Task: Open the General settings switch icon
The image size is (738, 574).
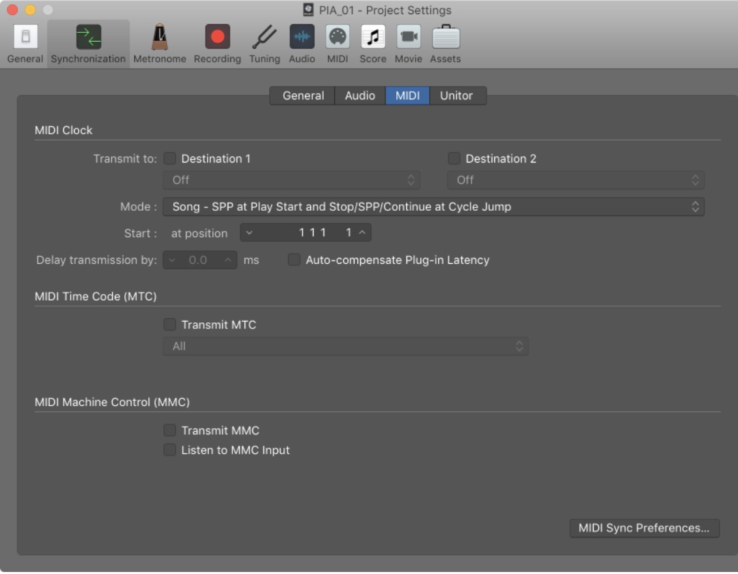Action: point(26,37)
